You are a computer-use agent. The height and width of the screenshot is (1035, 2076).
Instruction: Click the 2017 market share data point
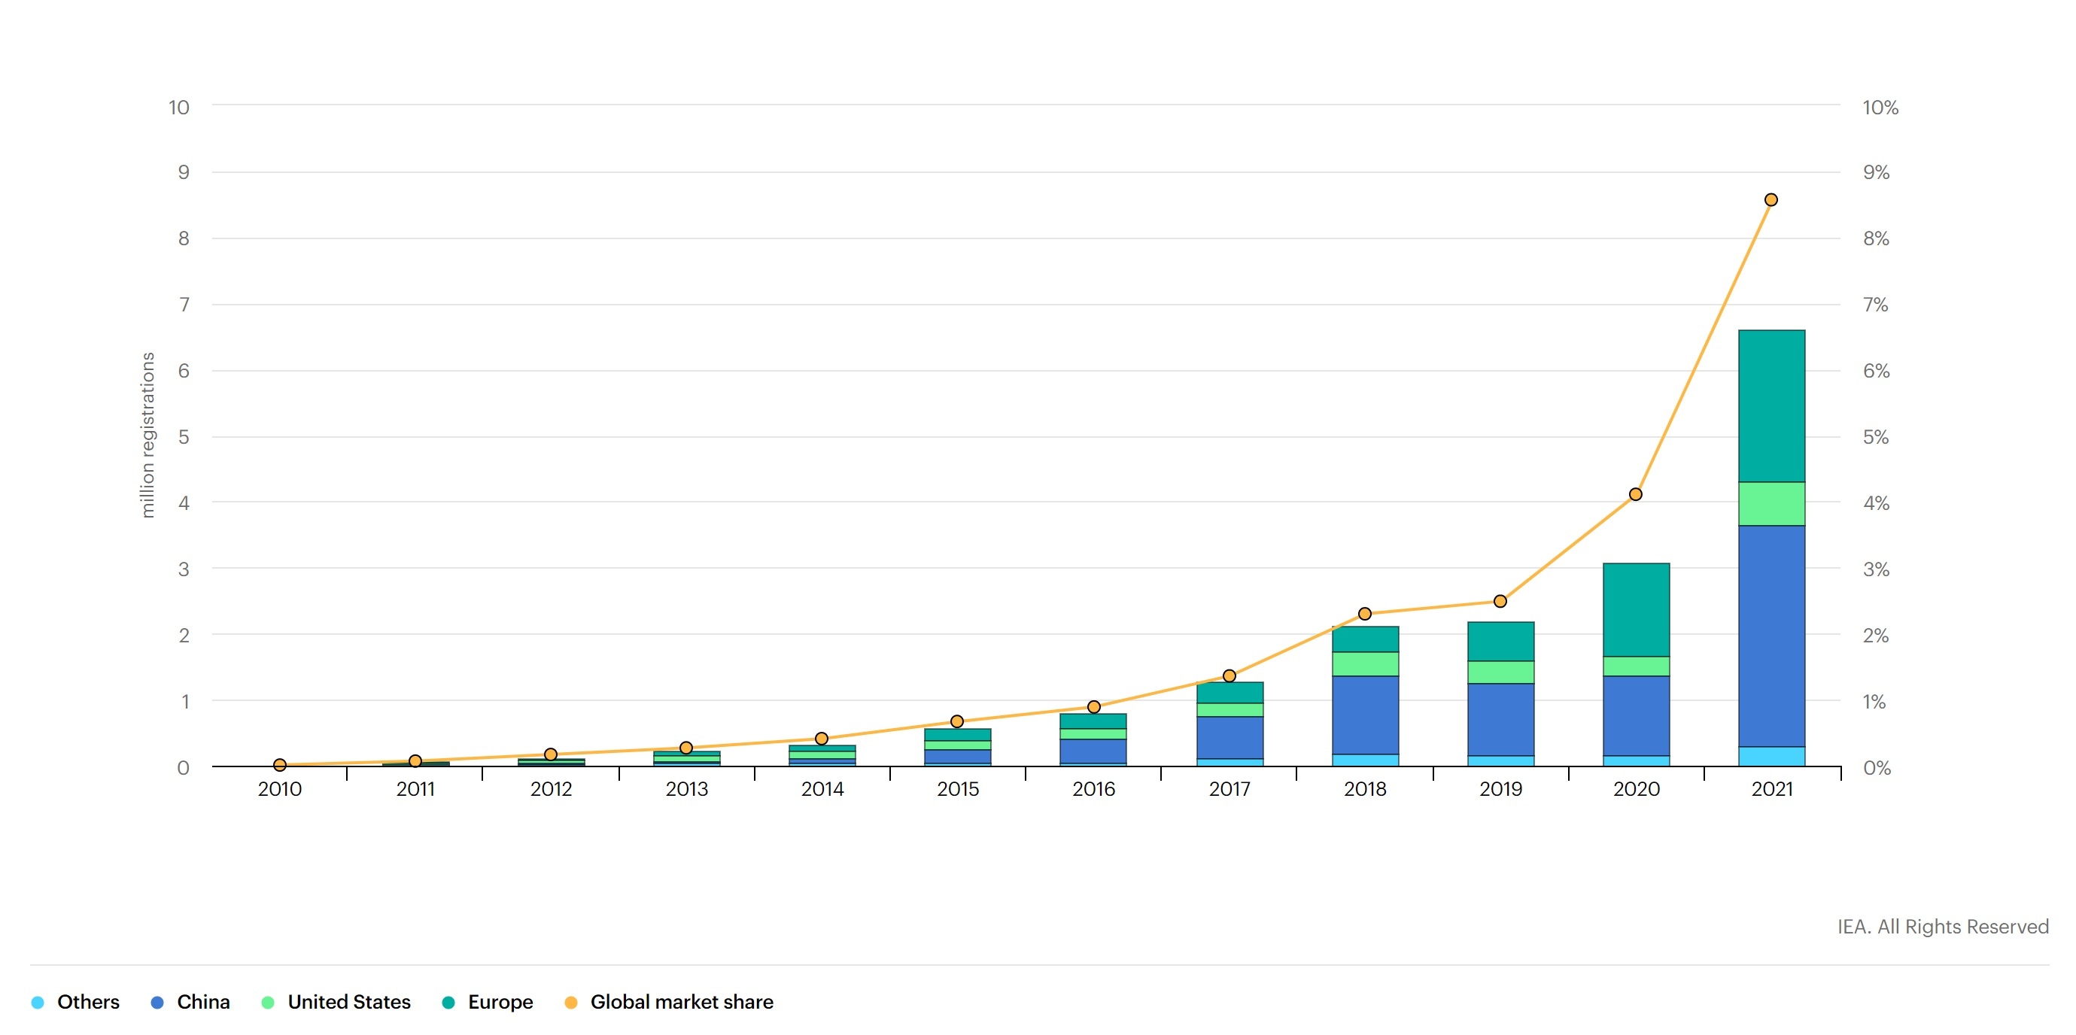pyautogui.click(x=1229, y=675)
